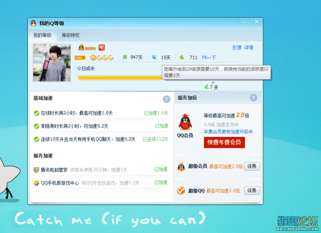Click 已连续112天 status text
This screenshot has width=321, height=233.
(x=155, y=139)
